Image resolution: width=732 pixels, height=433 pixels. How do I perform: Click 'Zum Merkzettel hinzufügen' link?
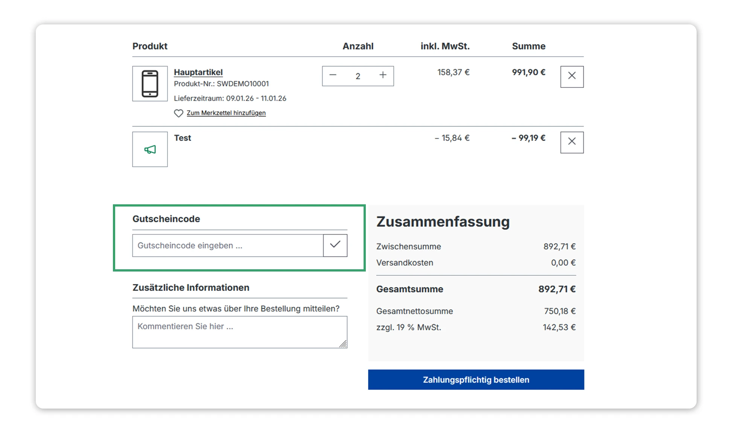pyautogui.click(x=226, y=113)
